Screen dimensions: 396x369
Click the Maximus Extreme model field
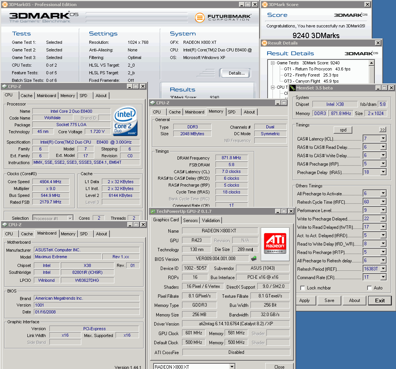tap(67, 257)
